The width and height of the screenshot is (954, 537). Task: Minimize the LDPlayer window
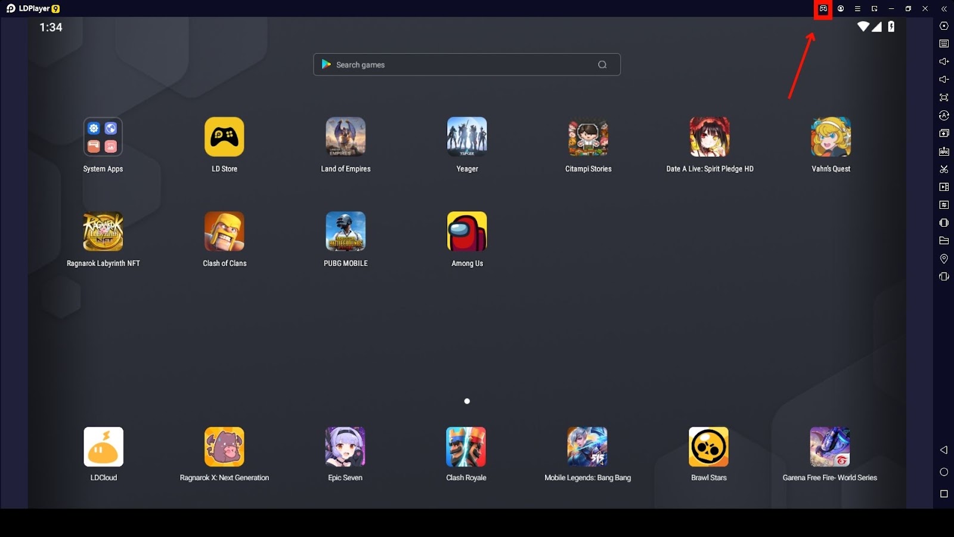pos(891,9)
